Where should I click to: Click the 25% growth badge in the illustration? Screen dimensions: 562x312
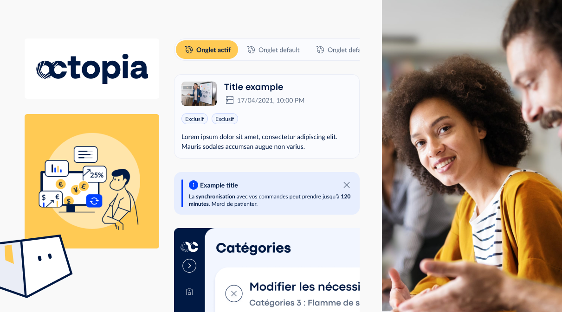click(x=94, y=174)
